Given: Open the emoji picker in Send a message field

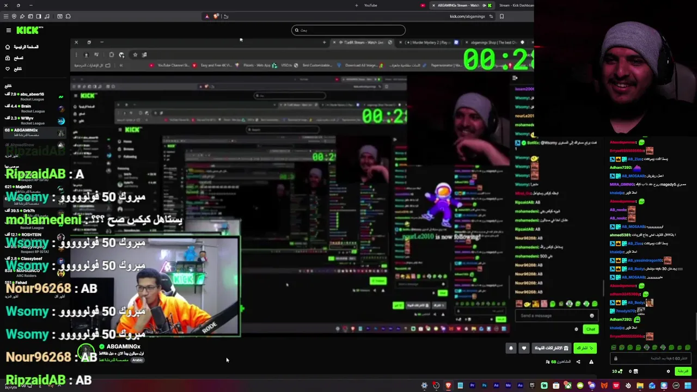Looking at the screenshot, I should pyautogui.click(x=592, y=316).
